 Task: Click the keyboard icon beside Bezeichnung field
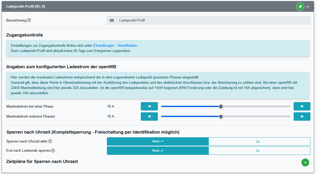click(x=112, y=20)
